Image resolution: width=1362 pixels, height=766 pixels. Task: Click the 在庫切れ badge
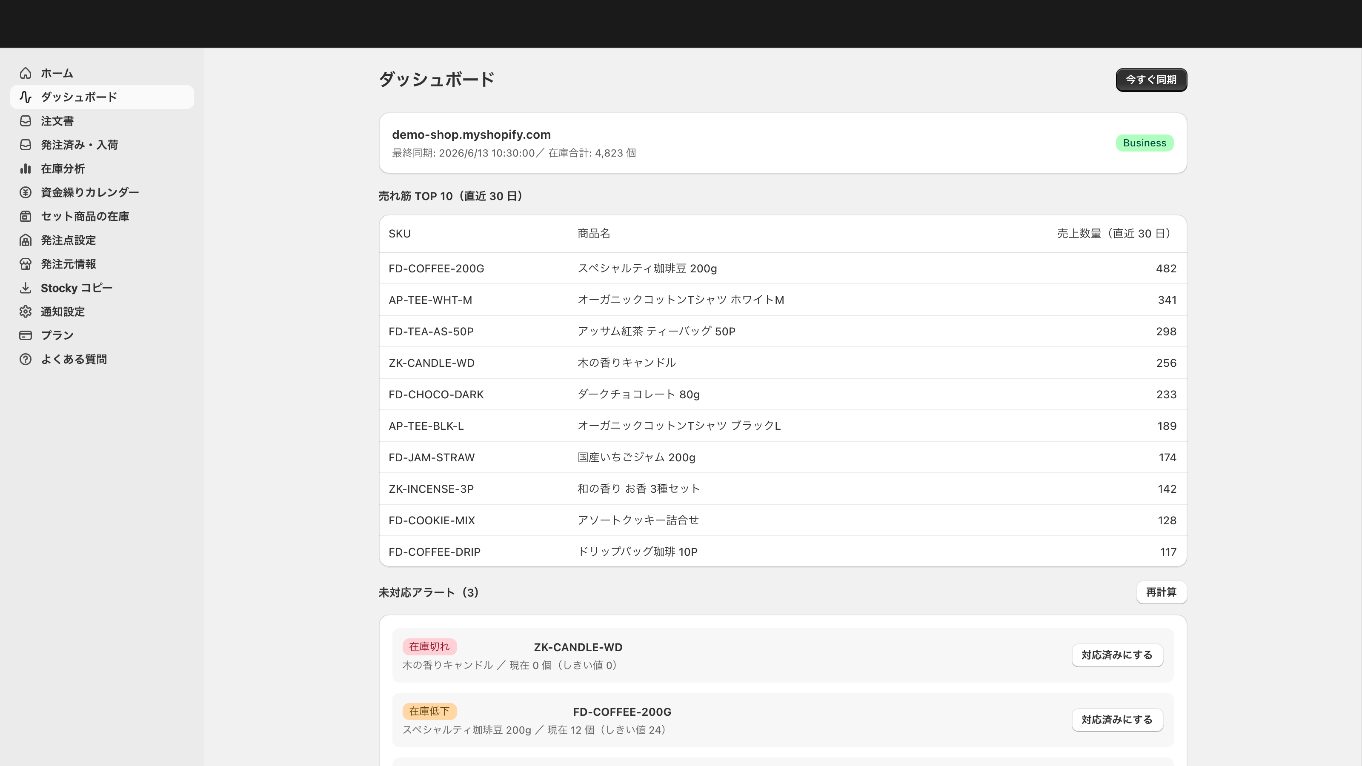(429, 646)
